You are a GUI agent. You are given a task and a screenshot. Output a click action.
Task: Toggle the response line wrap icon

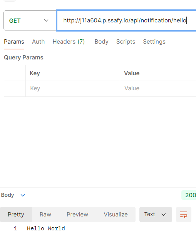click(x=184, y=215)
